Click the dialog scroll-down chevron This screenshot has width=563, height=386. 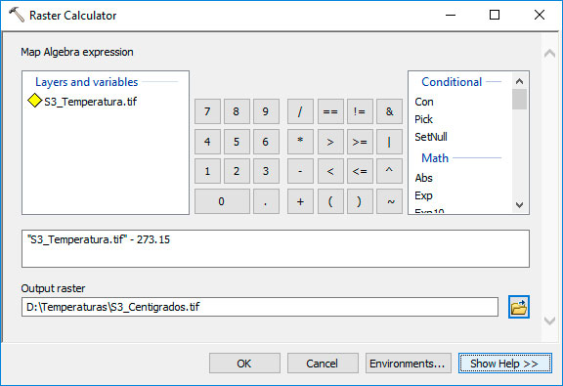(x=549, y=321)
